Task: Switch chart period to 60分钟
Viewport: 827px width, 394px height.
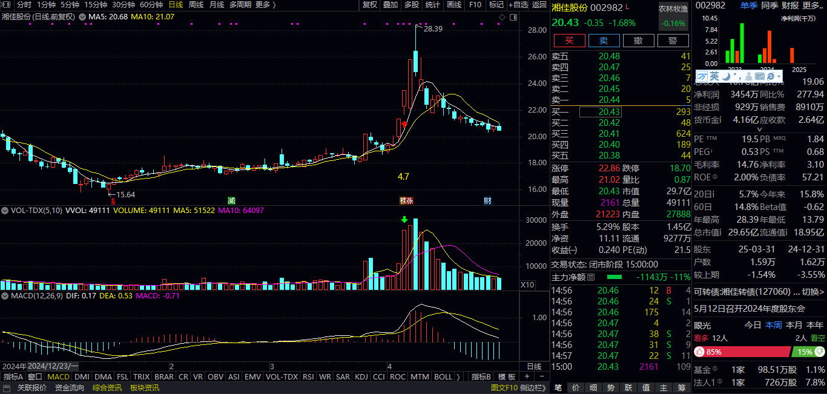Action: (x=151, y=5)
